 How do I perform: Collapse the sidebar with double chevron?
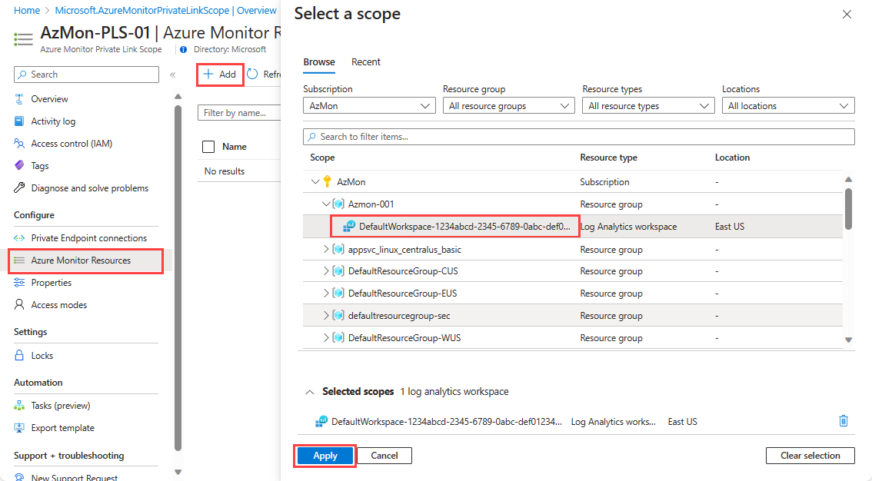click(173, 75)
